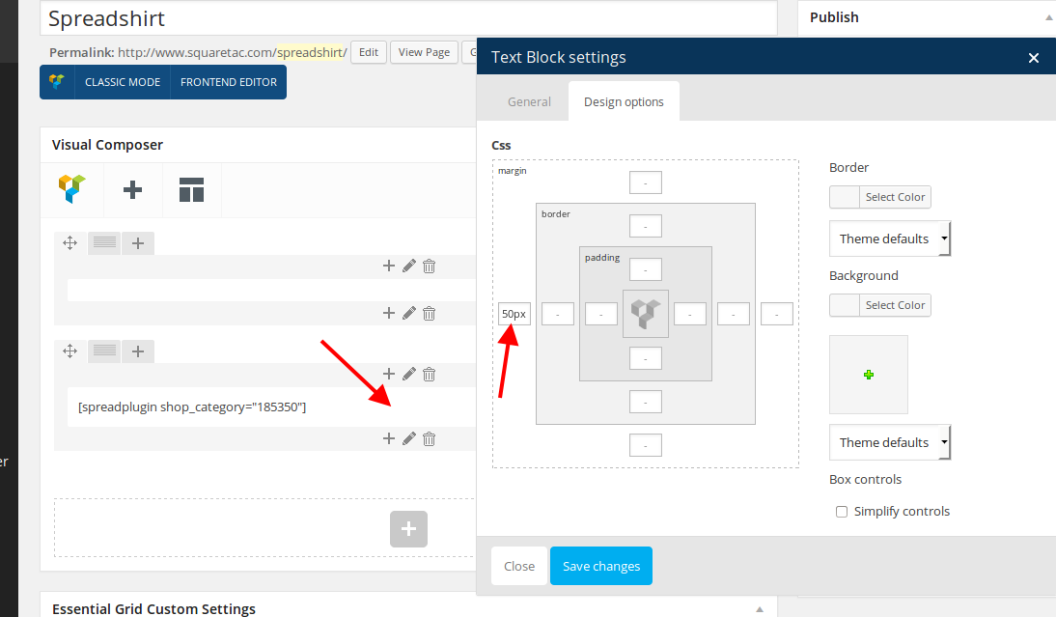The width and height of the screenshot is (1056, 617).
Task: Click the Border Select Color button
Action: tap(895, 197)
